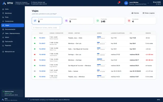Focus the trip search field
The height and width of the screenshot is (102, 163).
[46, 28]
